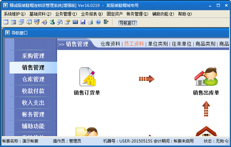
Task: Click the dark blue card toolbar icon
Action: coord(75,22)
